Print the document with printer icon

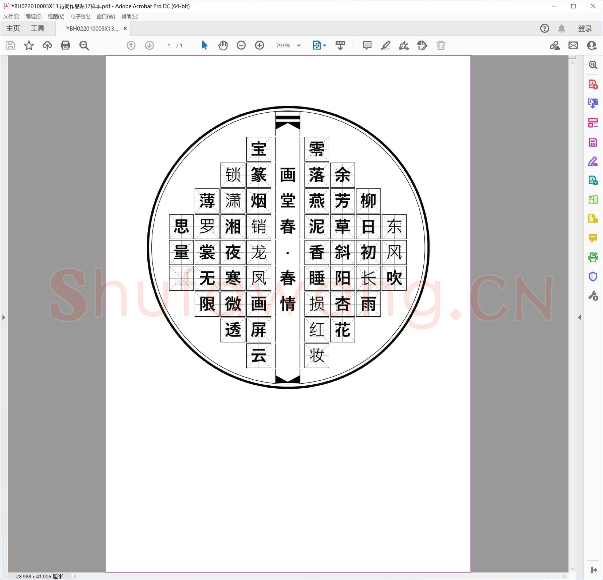coord(65,45)
